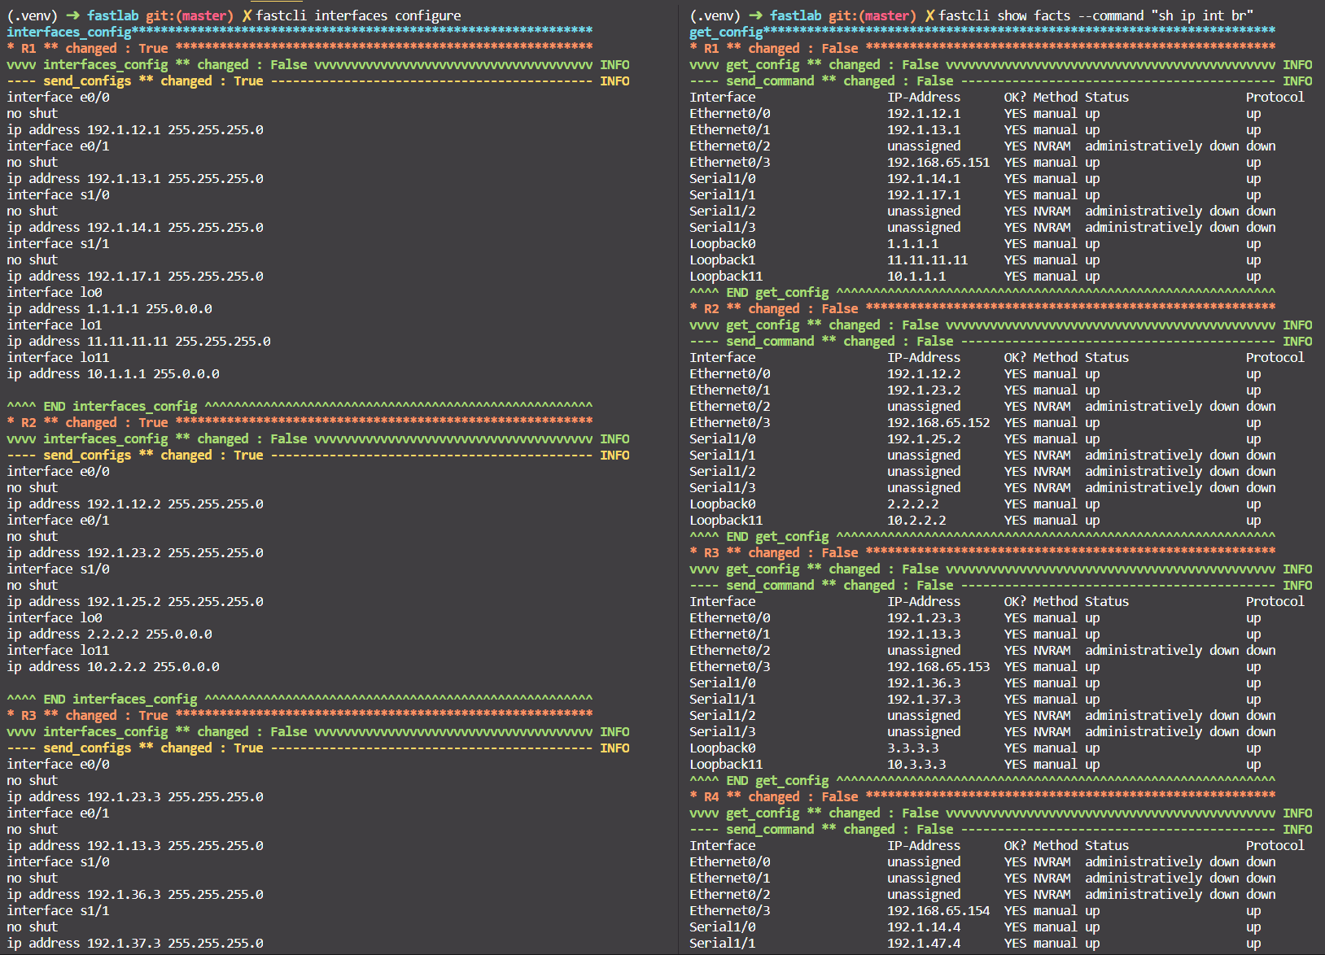Click R2 Loopback0 address 2.2.2.2
Viewport: 1325px width, 955px height.
913,504
